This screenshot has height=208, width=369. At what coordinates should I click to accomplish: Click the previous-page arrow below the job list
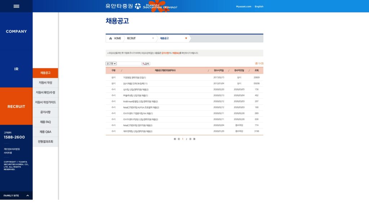point(179,139)
